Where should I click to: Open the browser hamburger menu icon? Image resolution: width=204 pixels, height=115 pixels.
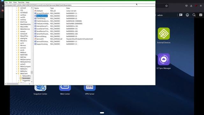pos(201,6)
